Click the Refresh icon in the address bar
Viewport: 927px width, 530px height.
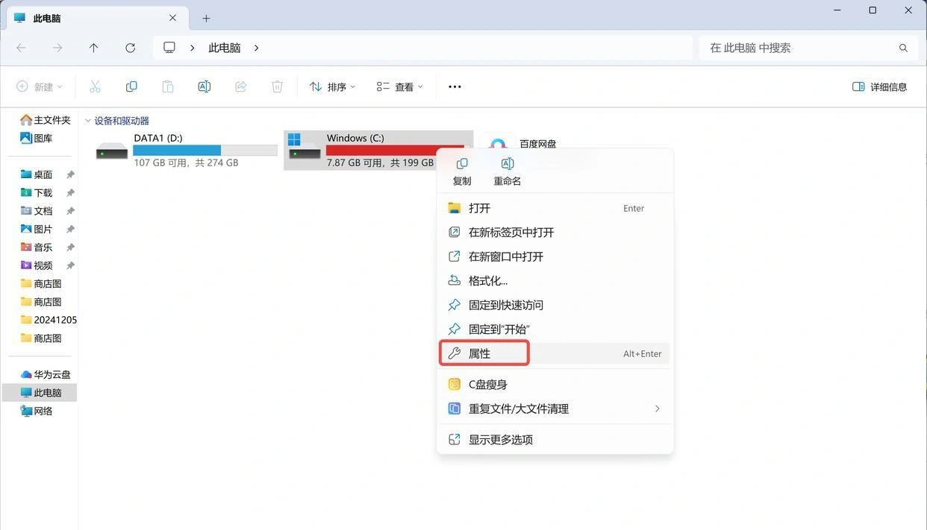[131, 48]
